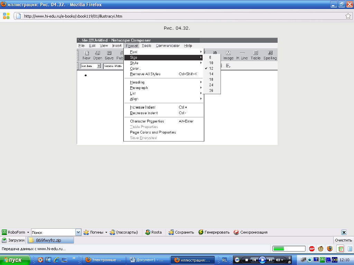Launch Internet Explorer from quick launch
This screenshot has width=354, height=265.
tap(56, 260)
